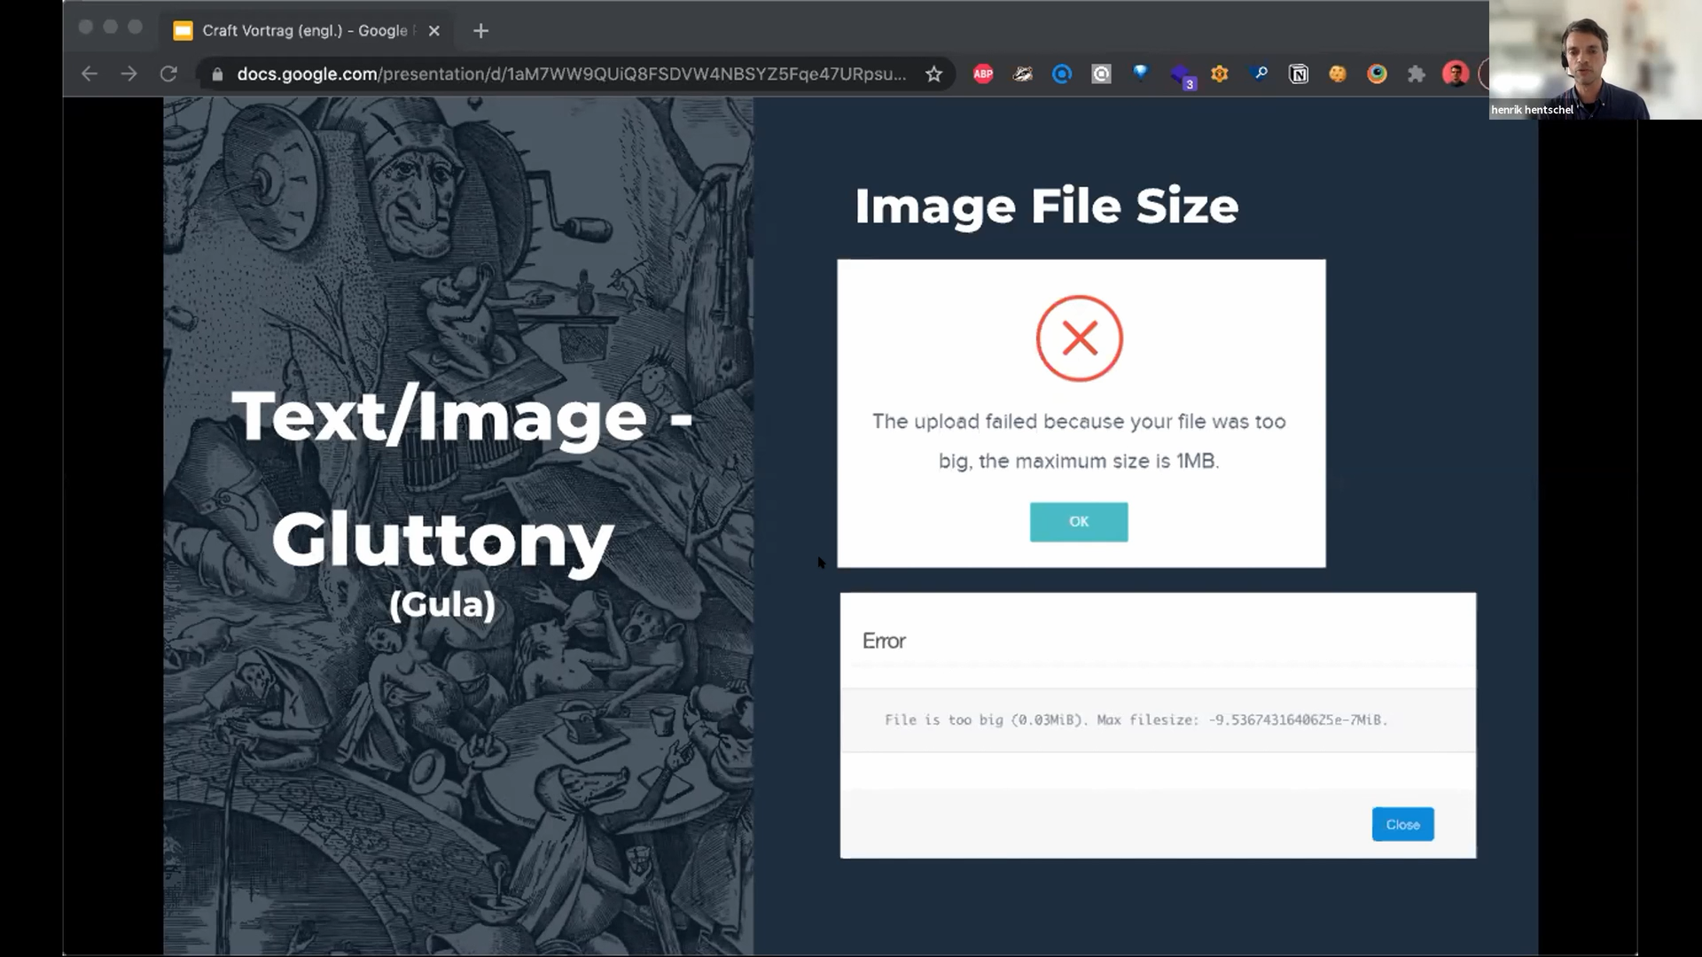Click the 'Image File Size' slide heading
This screenshot has height=957, width=1702.
click(1046, 206)
